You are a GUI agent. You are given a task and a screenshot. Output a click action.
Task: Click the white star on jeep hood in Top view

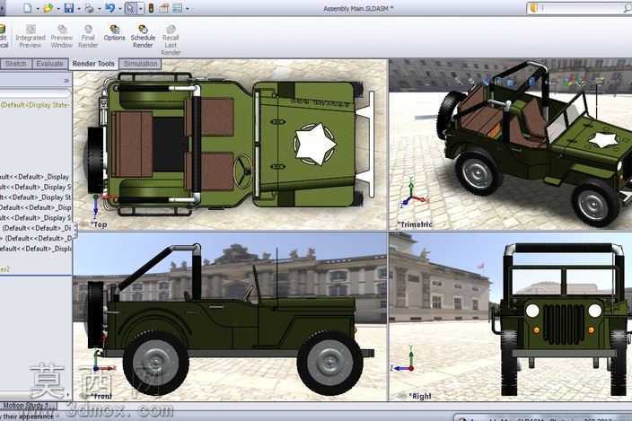315,144
